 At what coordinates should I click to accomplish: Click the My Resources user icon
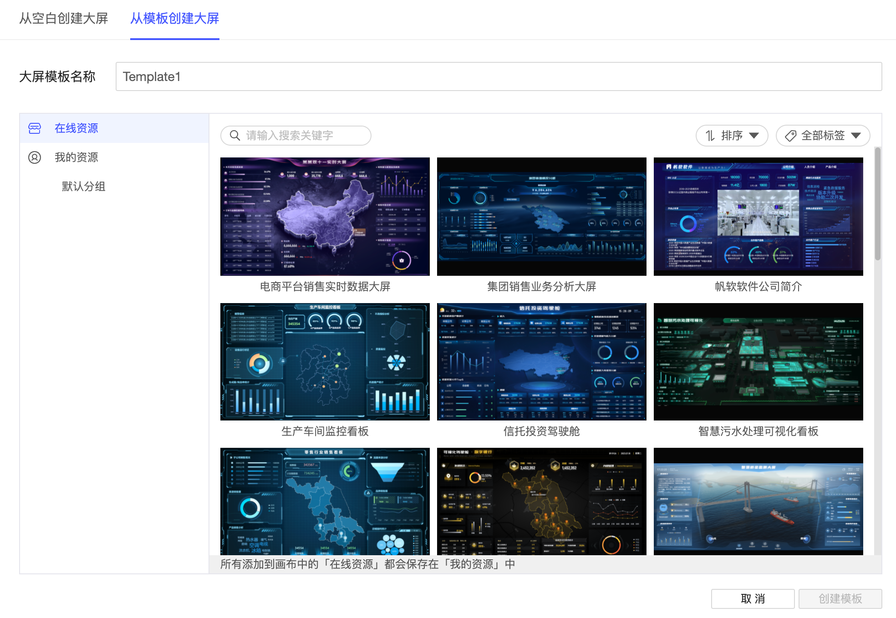(x=35, y=157)
